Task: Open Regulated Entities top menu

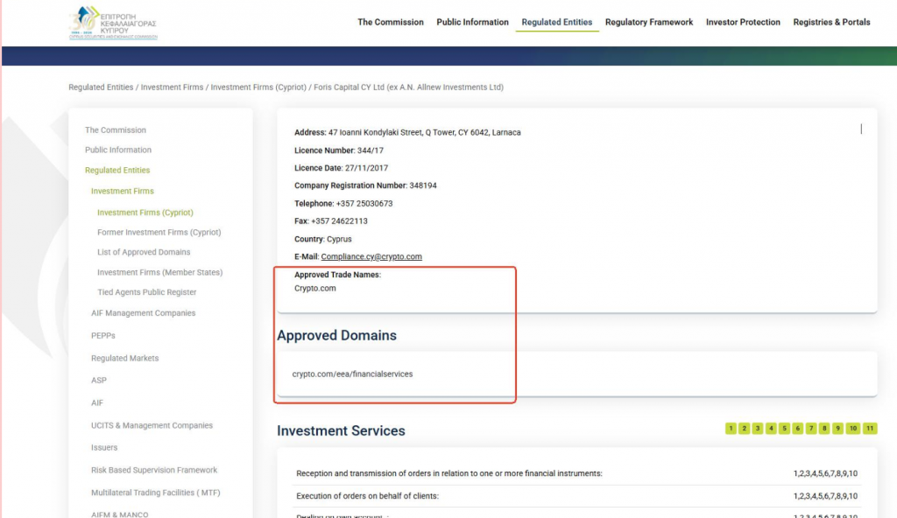Action: (x=556, y=22)
